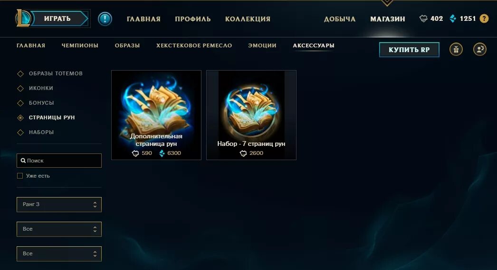This screenshot has height=270, width=497.
Task: Click the Купить RP button
Action: [x=409, y=50]
